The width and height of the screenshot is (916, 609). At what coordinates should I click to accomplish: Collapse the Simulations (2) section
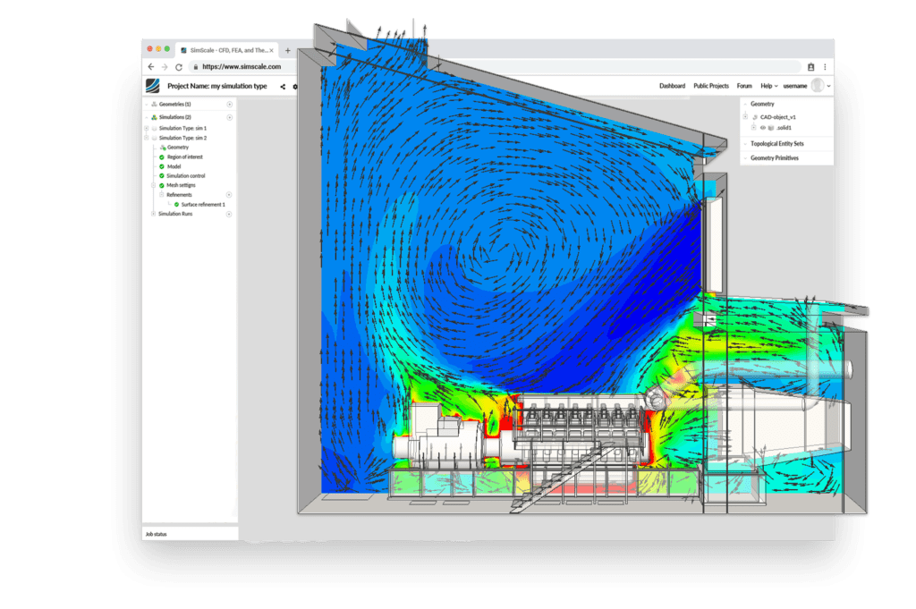147,117
